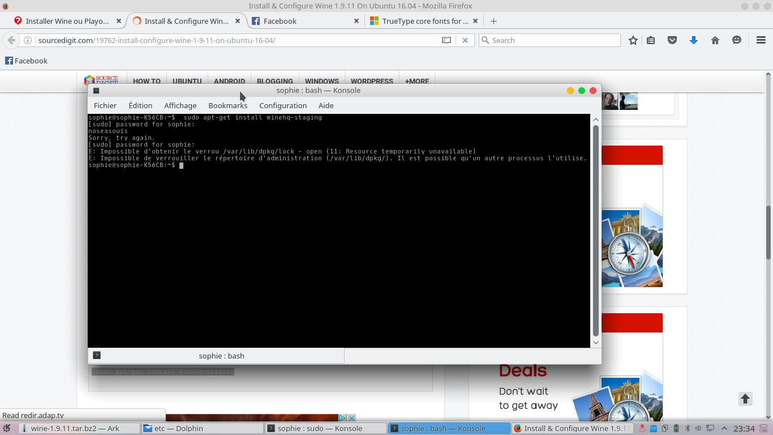This screenshot has width=773, height=435.
Task: Open Aide menu in Konsole
Action: click(x=326, y=105)
